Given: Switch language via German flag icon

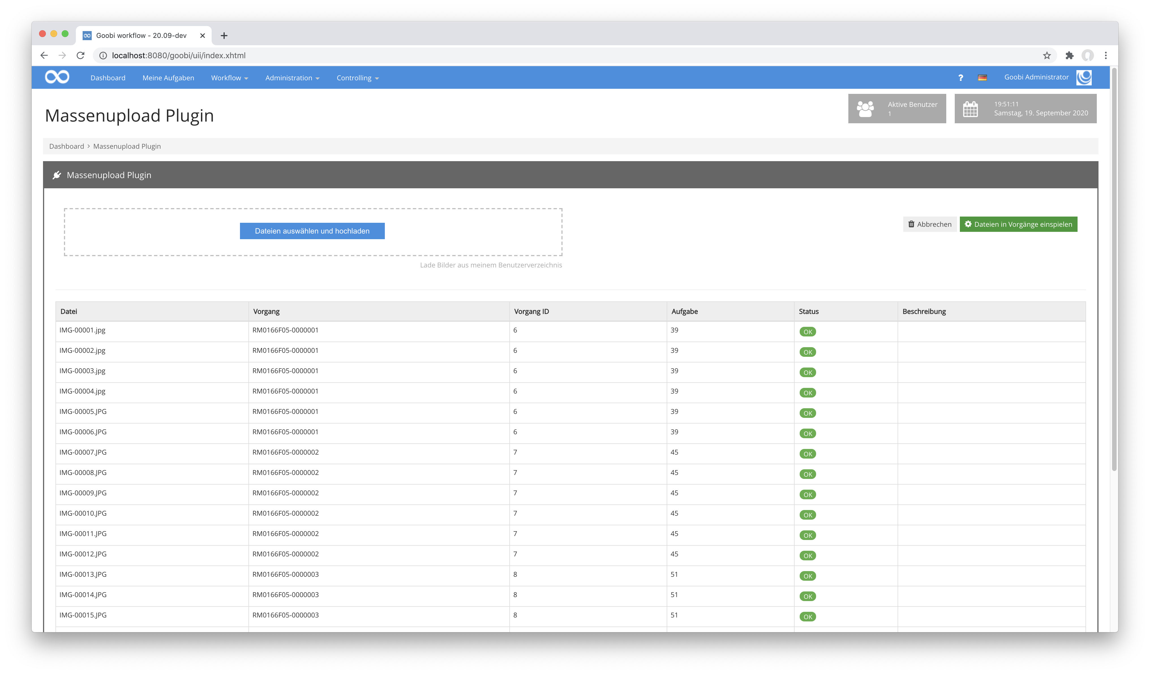Looking at the screenshot, I should tap(982, 78).
